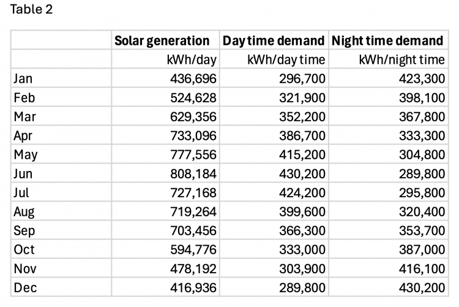Click the Sep row label

(24, 230)
